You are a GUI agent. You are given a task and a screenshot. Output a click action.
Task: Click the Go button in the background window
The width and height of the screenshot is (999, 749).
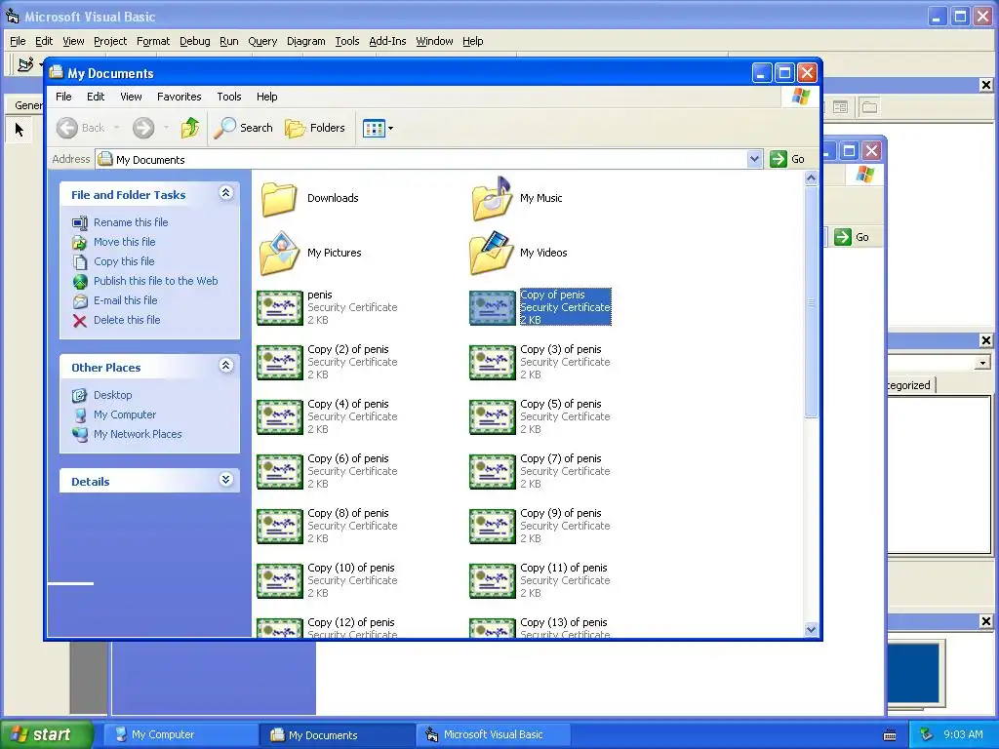coord(852,237)
